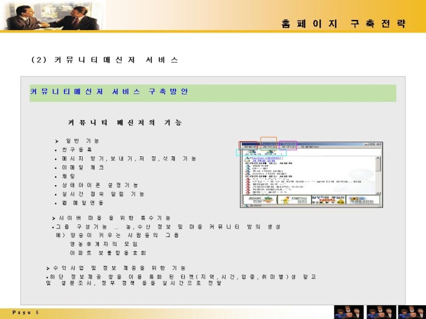The width and height of the screenshot is (426, 319).
Task: Click the bullet 이메일 체크
Action: (x=80, y=168)
